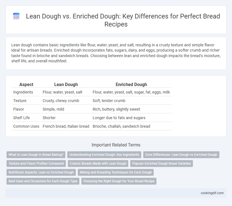Select 'Core Differences: Lean Dough vs Enriched Dough'
The image size is (232, 206).
click(181, 155)
